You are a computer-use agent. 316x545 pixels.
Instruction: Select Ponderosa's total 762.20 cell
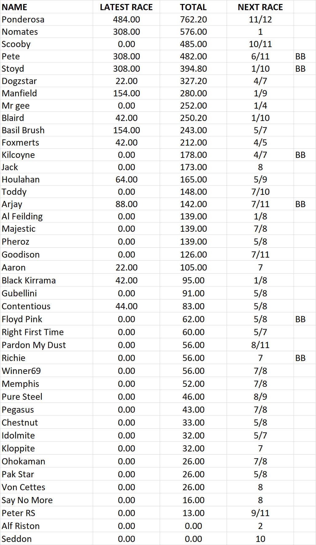pos(193,19)
